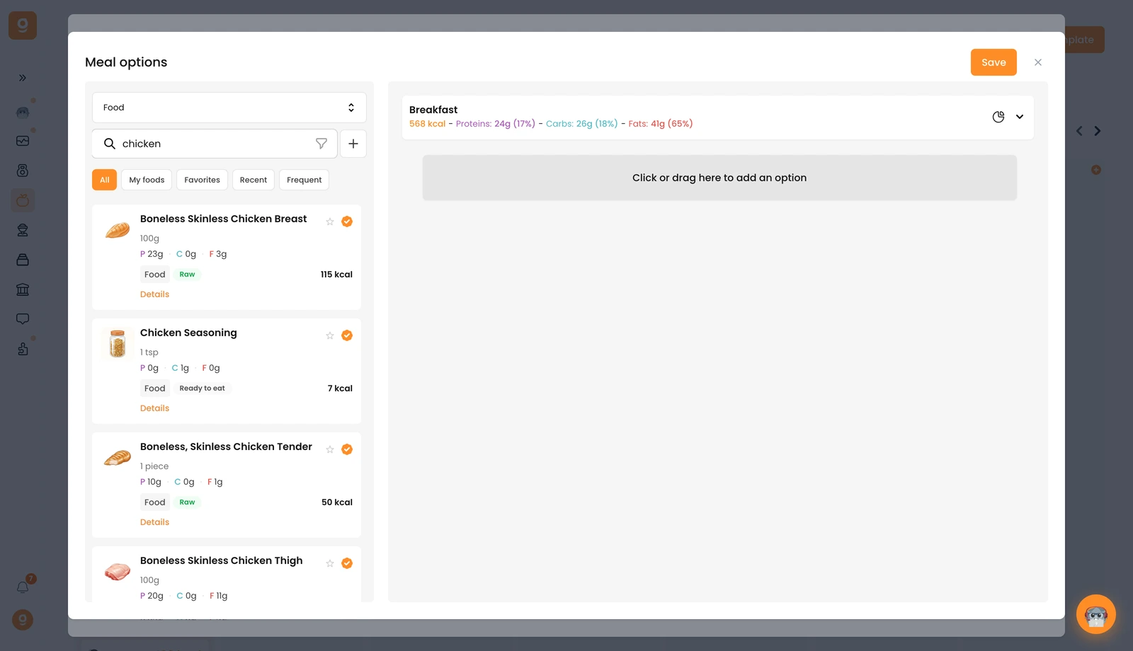Open the Food type dropdown
This screenshot has height=651, width=1133.
tap(229, 108)
